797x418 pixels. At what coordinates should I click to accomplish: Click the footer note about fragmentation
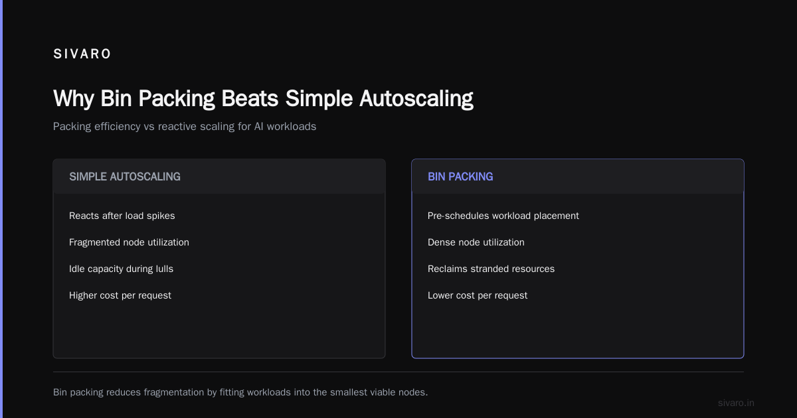click(240, 392)
